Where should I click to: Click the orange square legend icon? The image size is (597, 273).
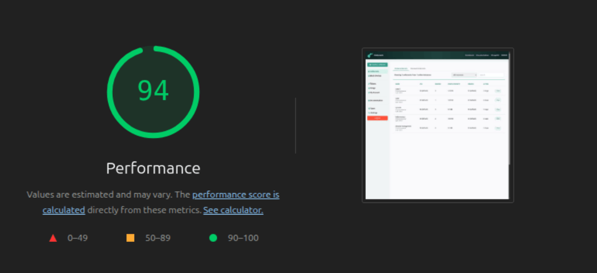pos(130,238)
